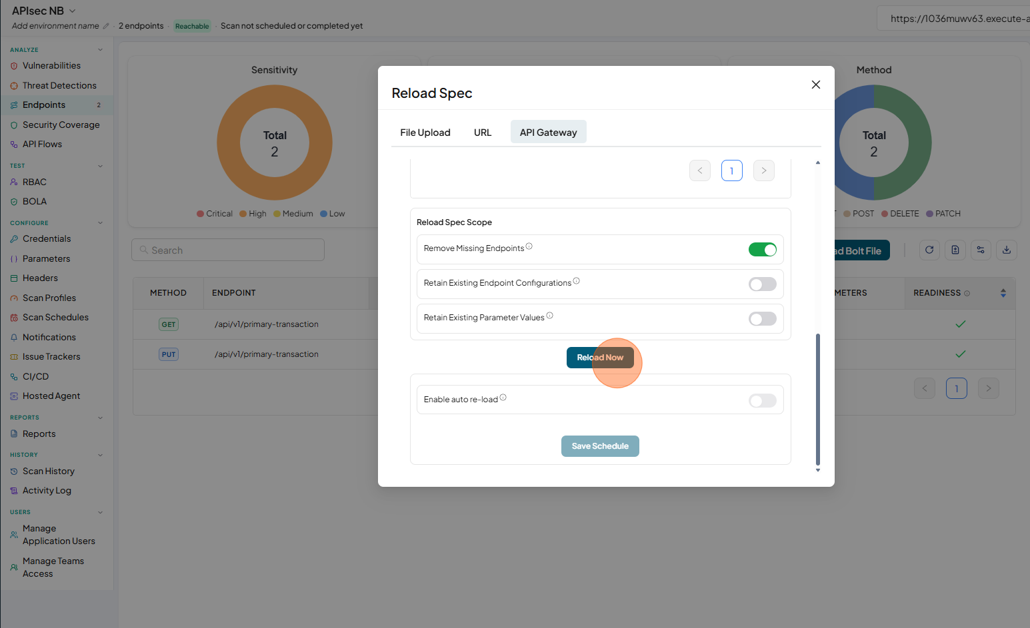
Task: Enable Retain Existing Endpoint Configurations toggle
Action: point(763,284)
